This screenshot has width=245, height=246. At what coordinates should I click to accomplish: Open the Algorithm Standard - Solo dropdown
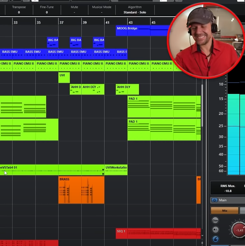[135, 12]
